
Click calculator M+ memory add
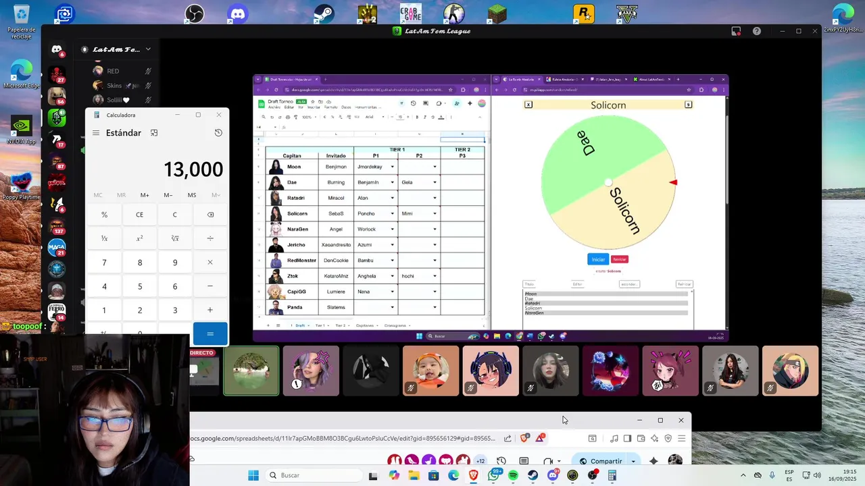pyautogui.click(x=145, y=195)
